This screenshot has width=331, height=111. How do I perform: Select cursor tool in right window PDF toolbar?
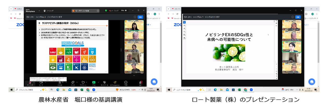coord(184,22)
